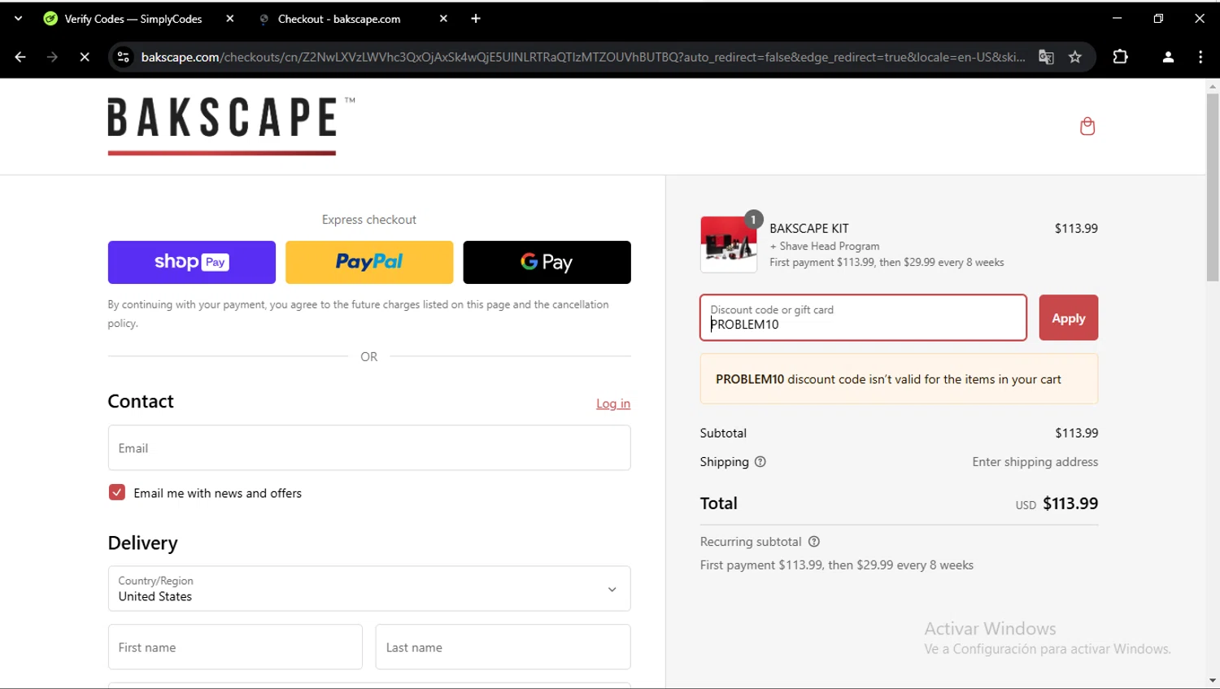This screenshot has width=1220, height=689.
Task: Pay with Google Pay button
Action: (547, 262)
